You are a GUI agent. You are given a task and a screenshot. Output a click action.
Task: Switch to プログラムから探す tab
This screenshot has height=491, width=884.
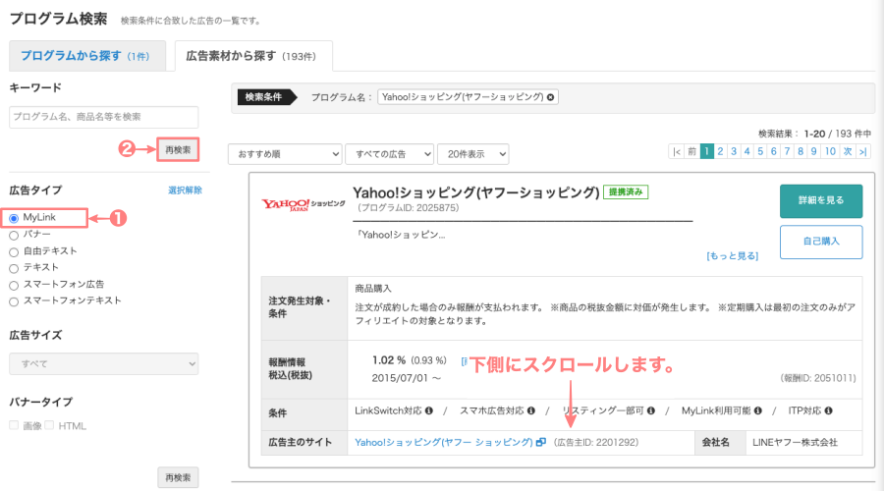87,56
